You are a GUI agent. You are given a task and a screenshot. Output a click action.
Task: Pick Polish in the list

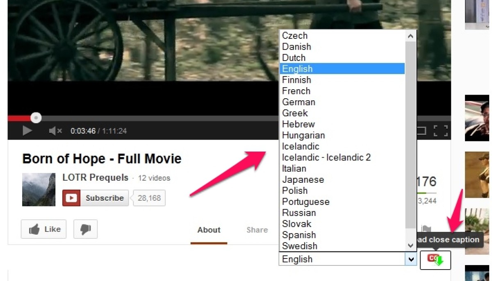(342, 190)
